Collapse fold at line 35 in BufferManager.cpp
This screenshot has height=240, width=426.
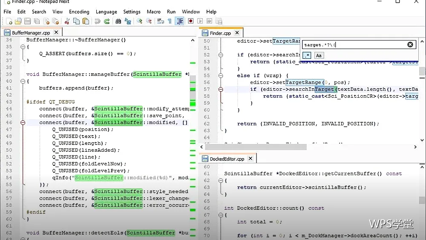tap(23, 47)
